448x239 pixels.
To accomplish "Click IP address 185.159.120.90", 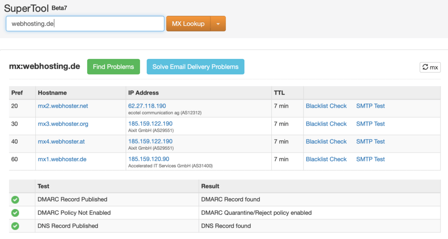I will click(149, 159).
